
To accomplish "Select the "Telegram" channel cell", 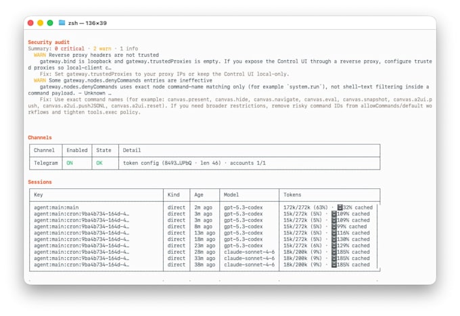I will [x=46, y=163].
